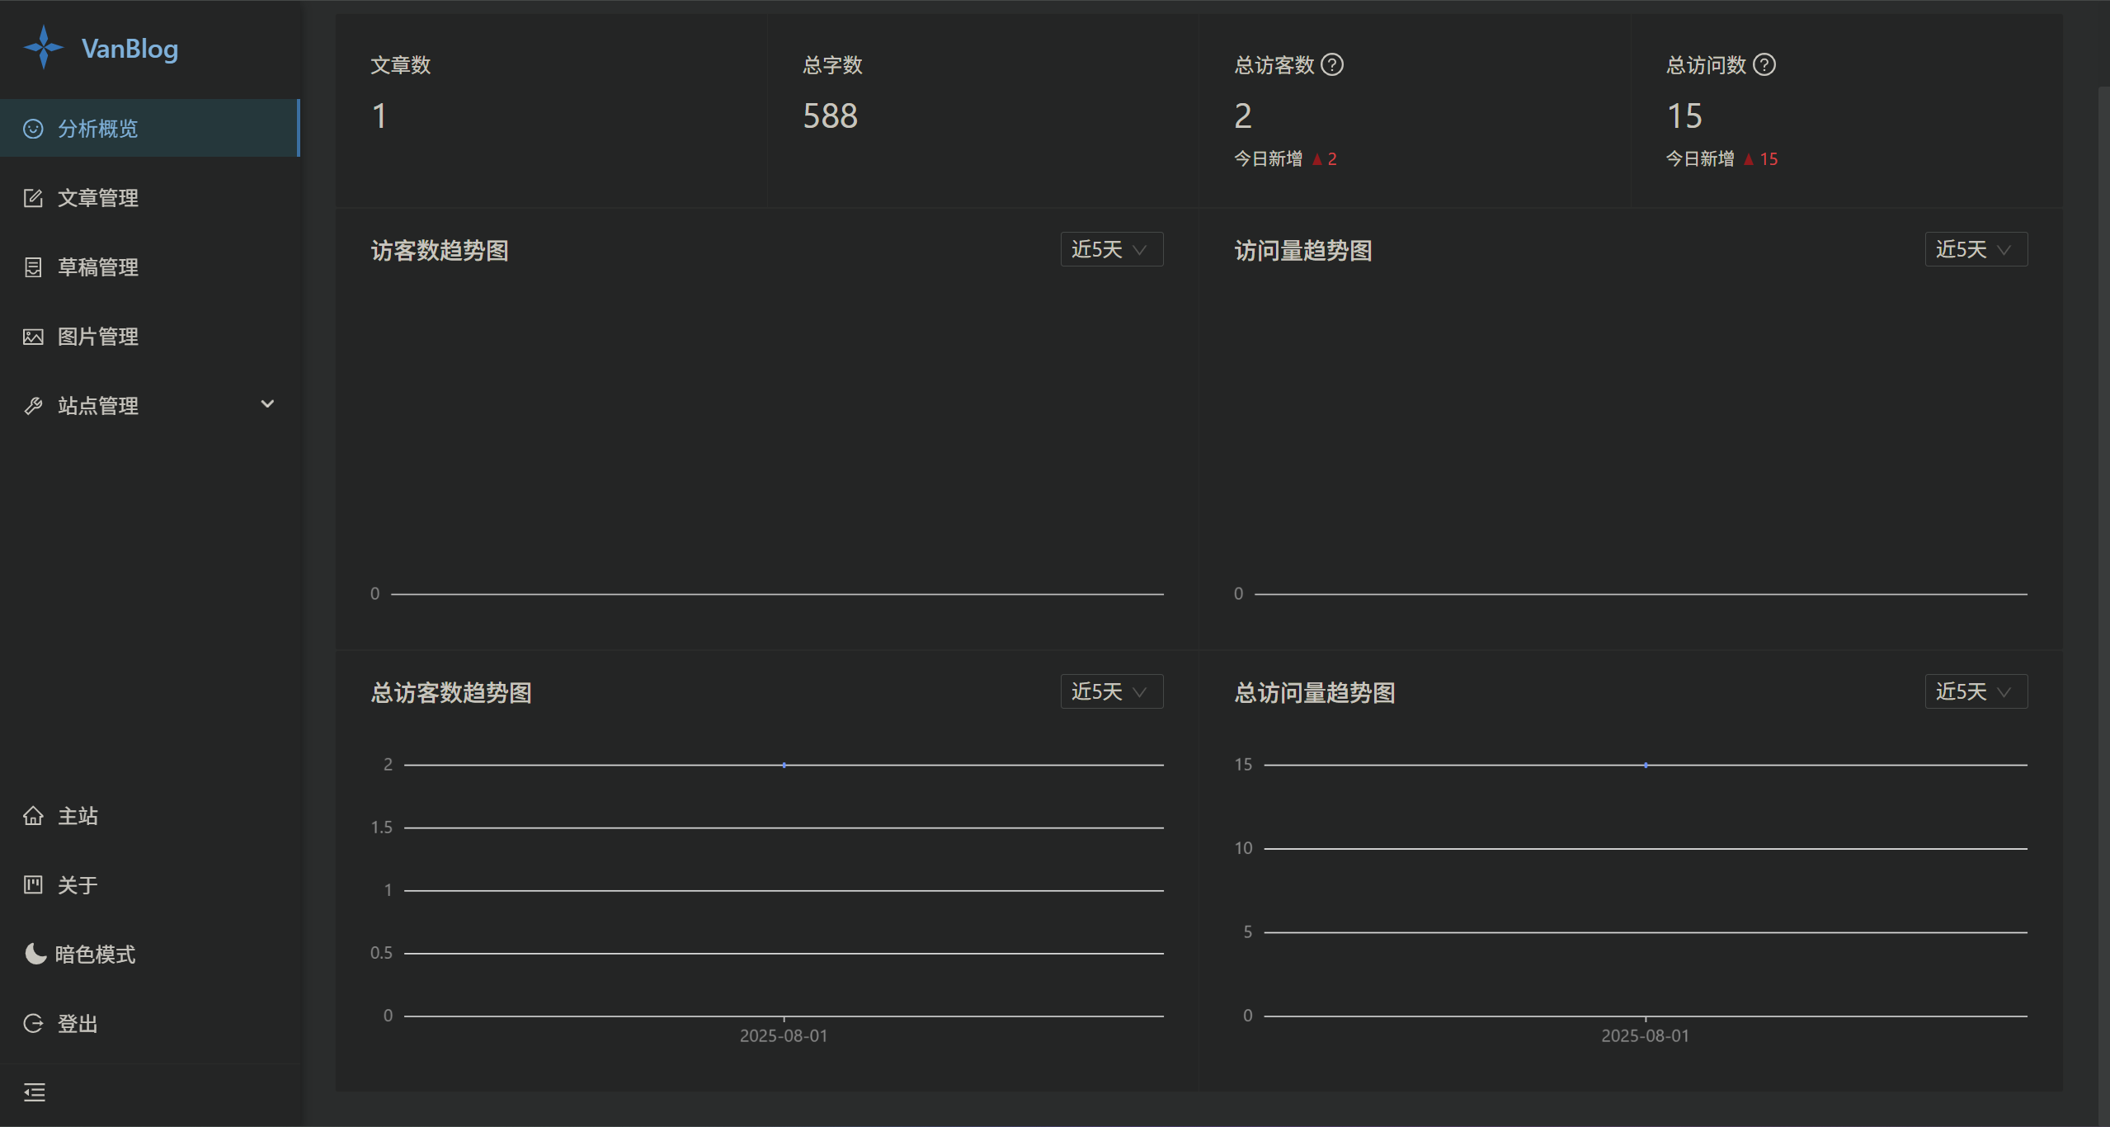Screen dimensions: 2110x1127
Task: Open 近5天 dropdown for 总访问量趋势图
Action: click(1976, 691)
